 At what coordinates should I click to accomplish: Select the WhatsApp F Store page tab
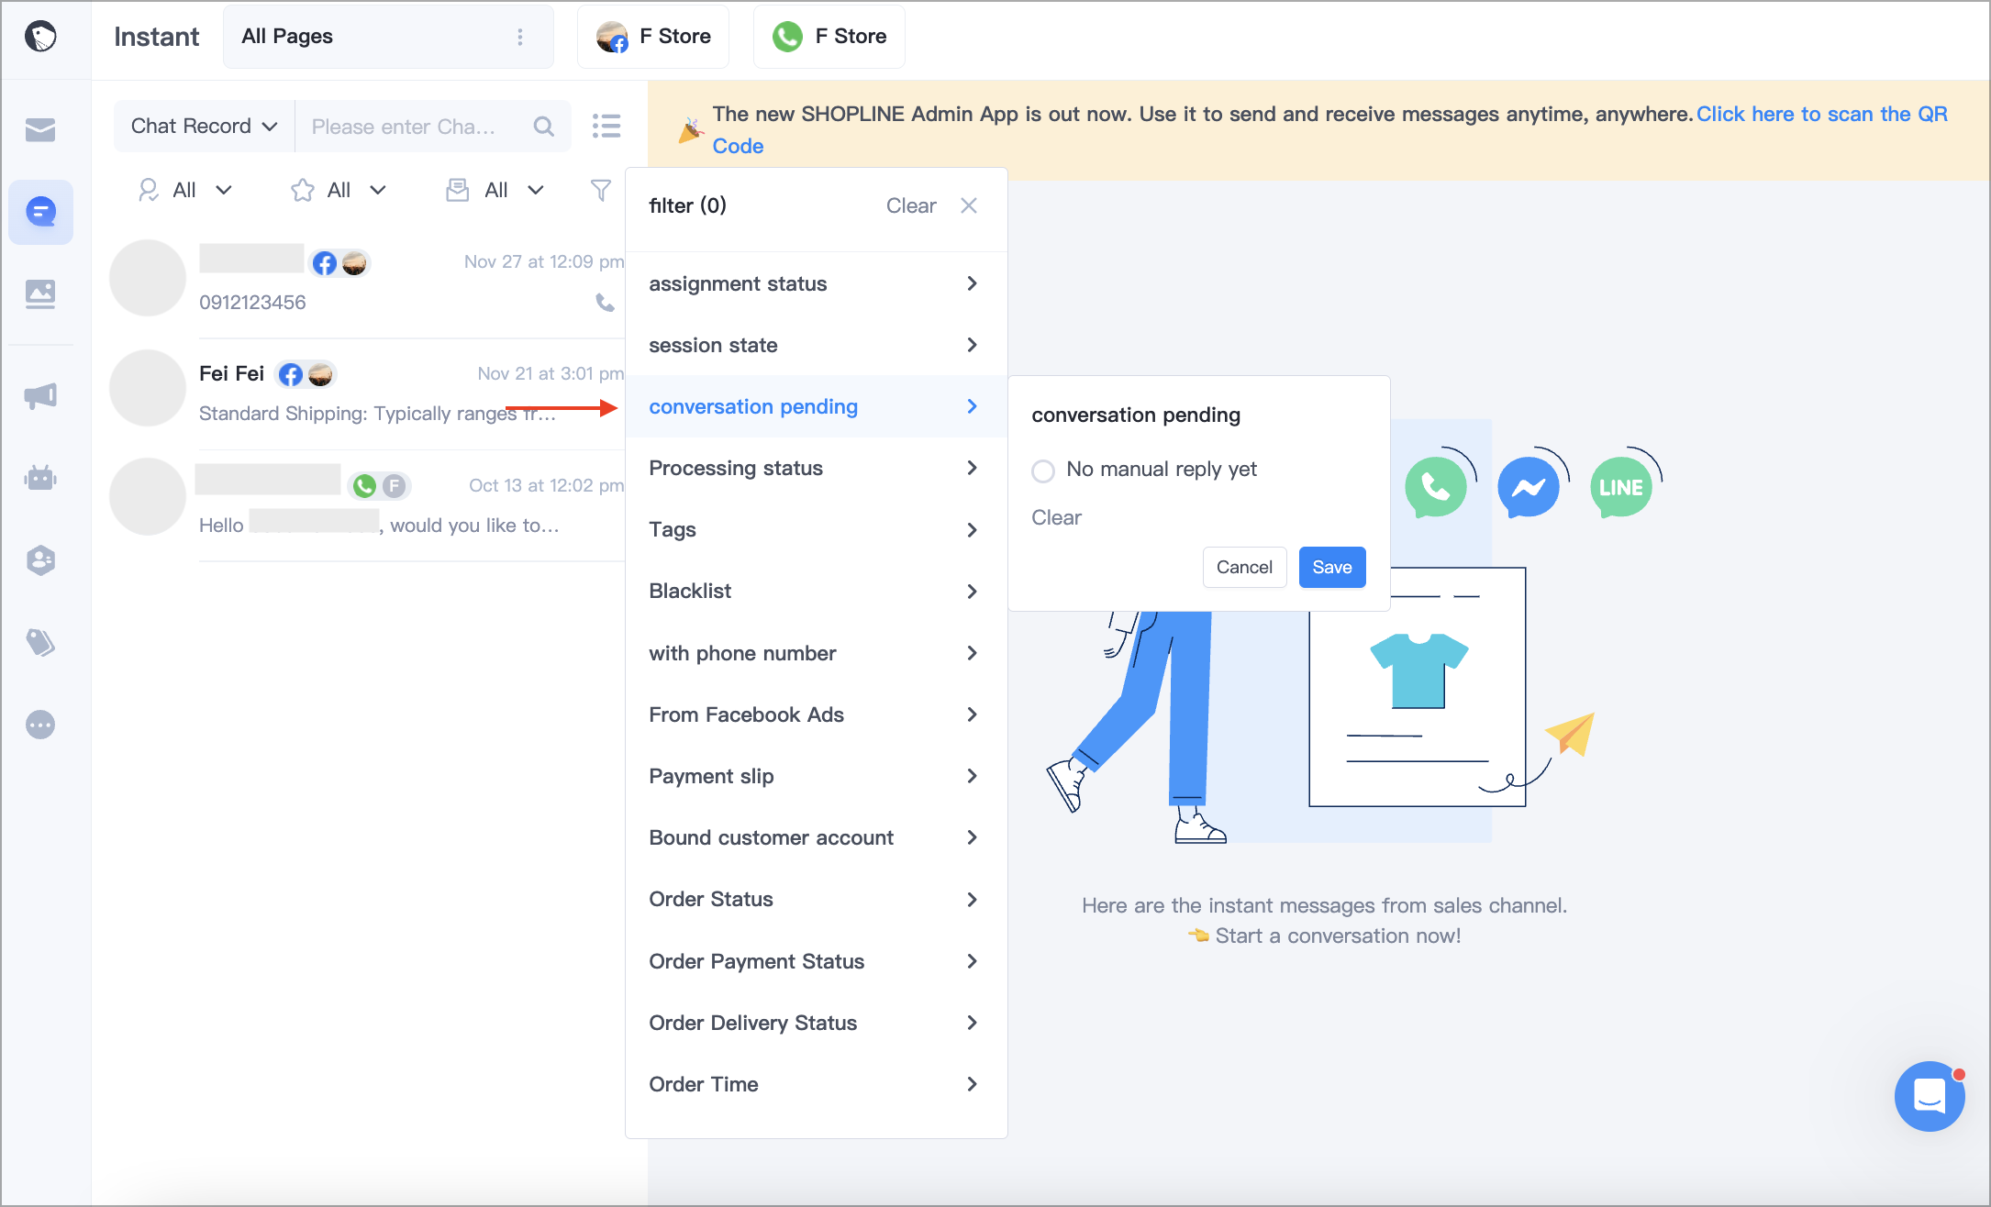pyautogui.click(x=829, y=37)
